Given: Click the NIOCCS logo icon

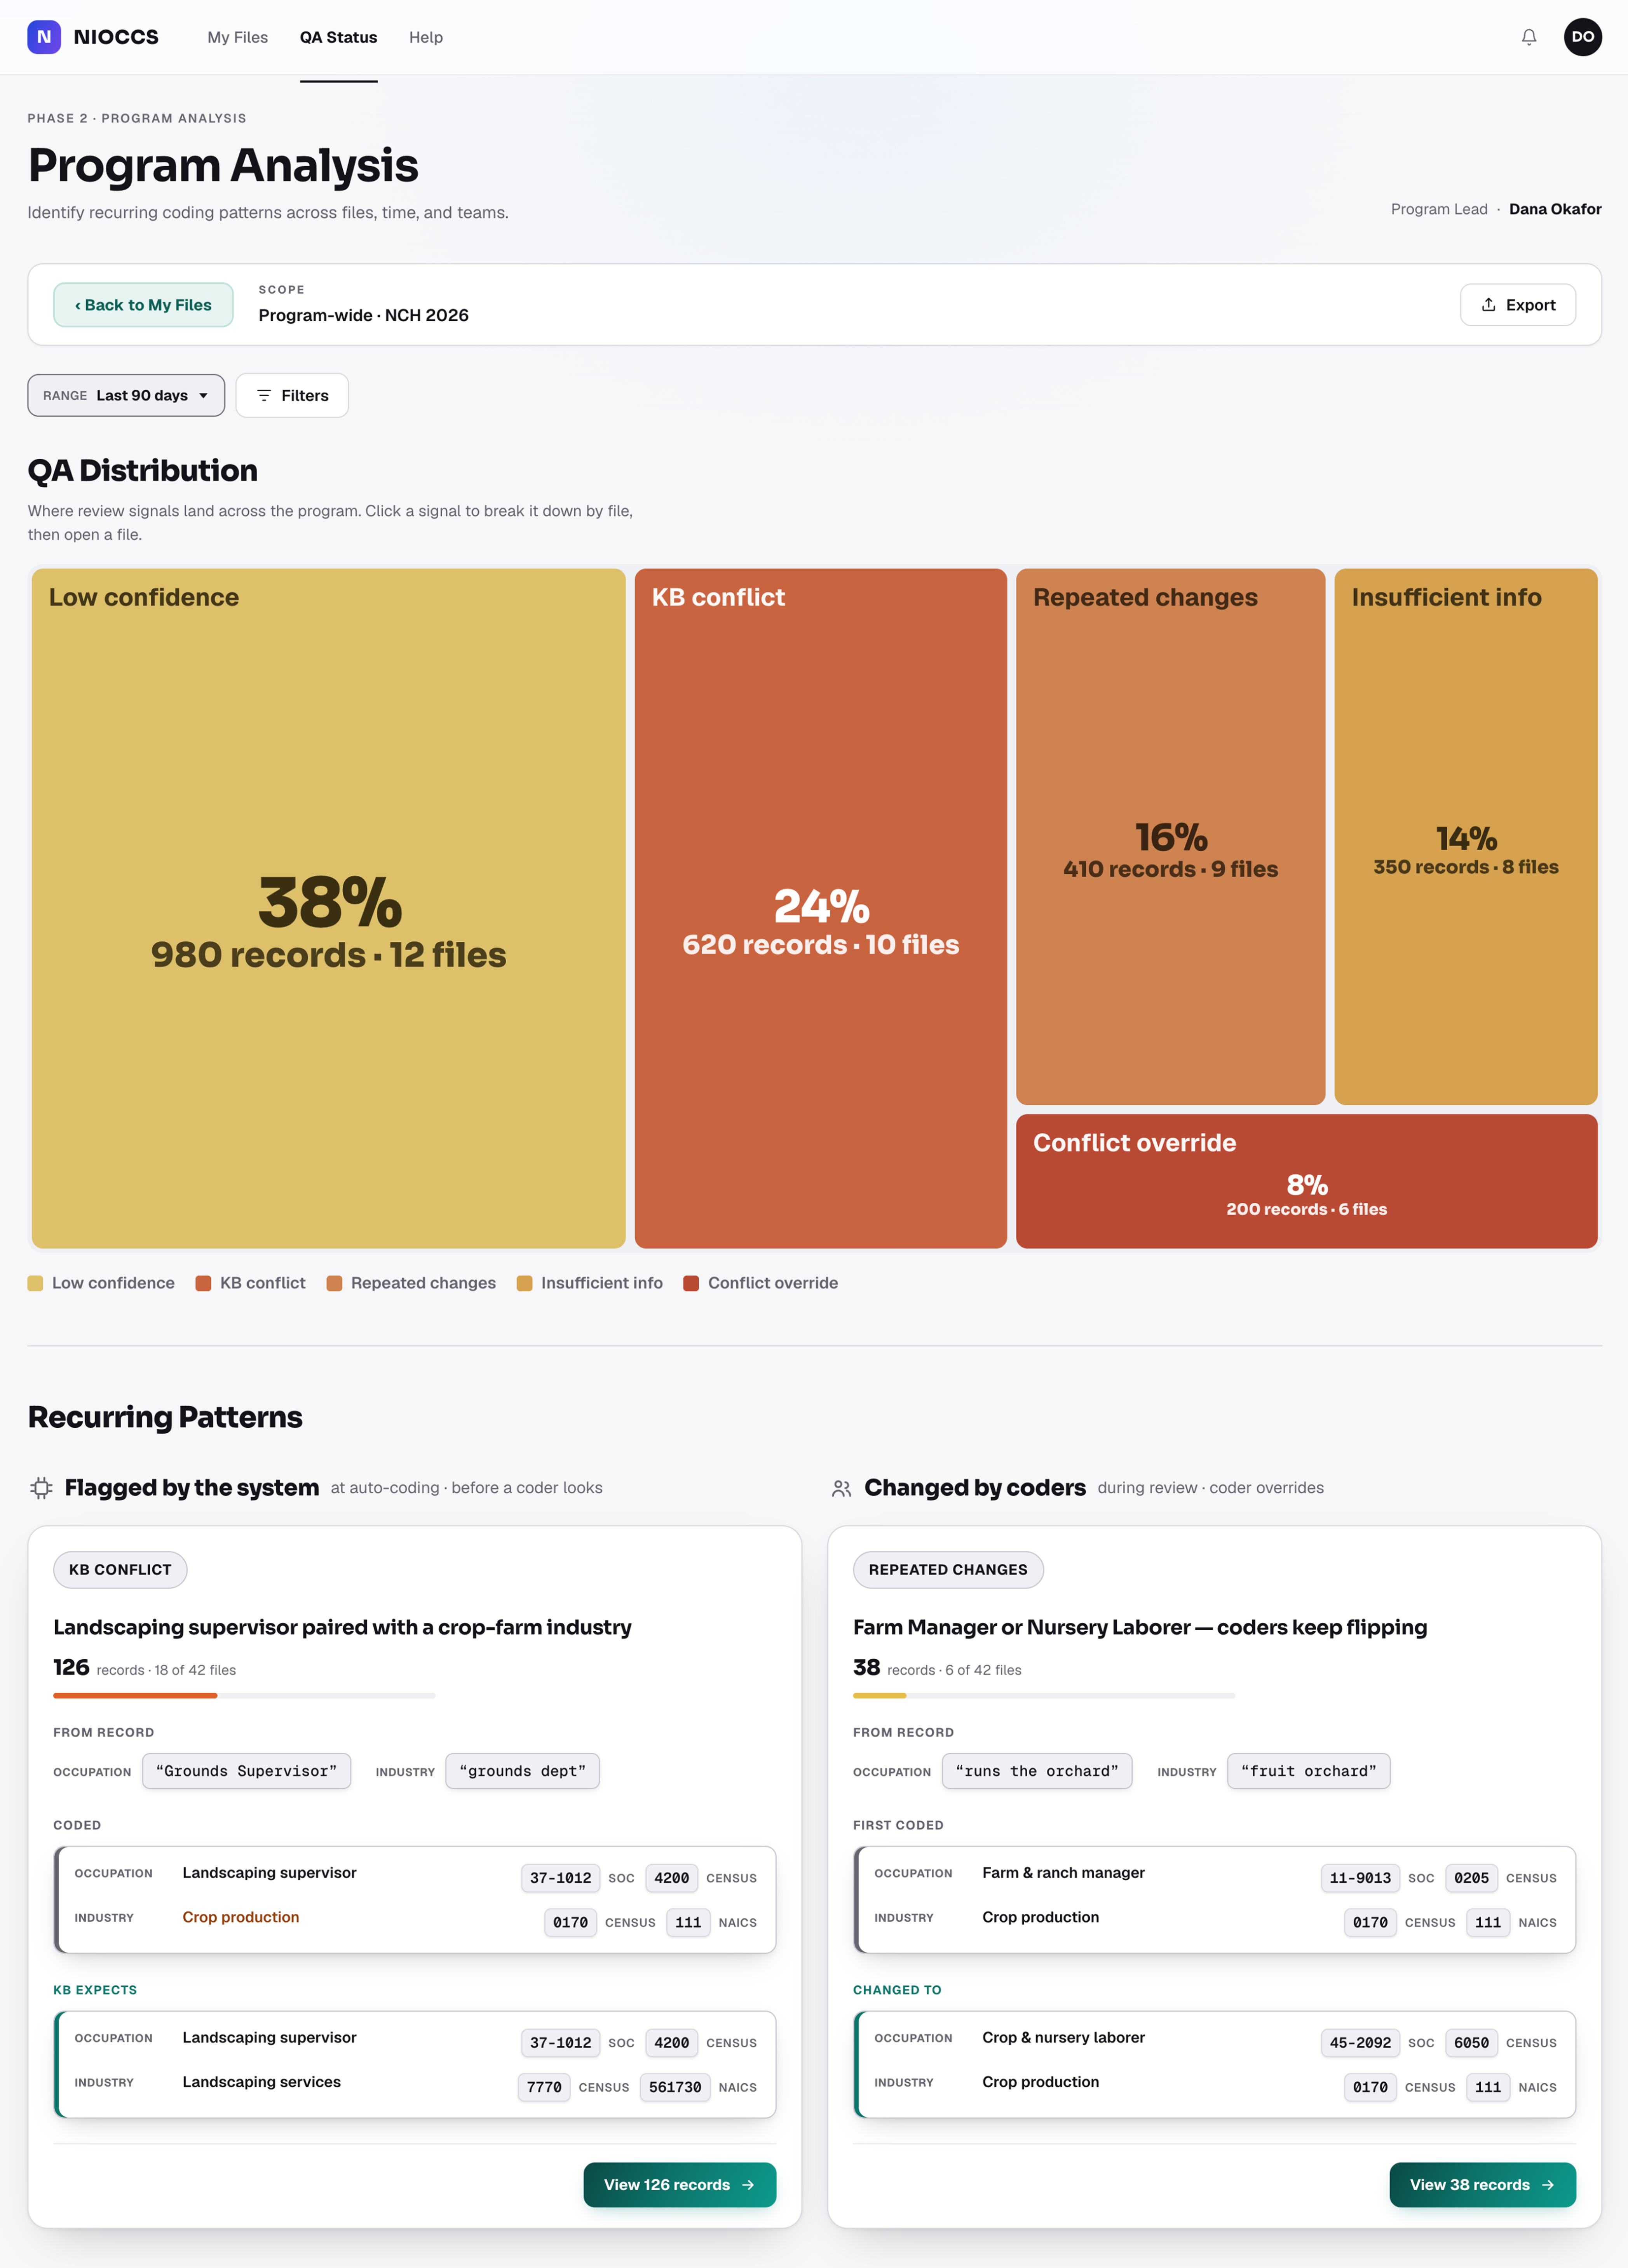Looking at the screenshot, I should point(44,37).
